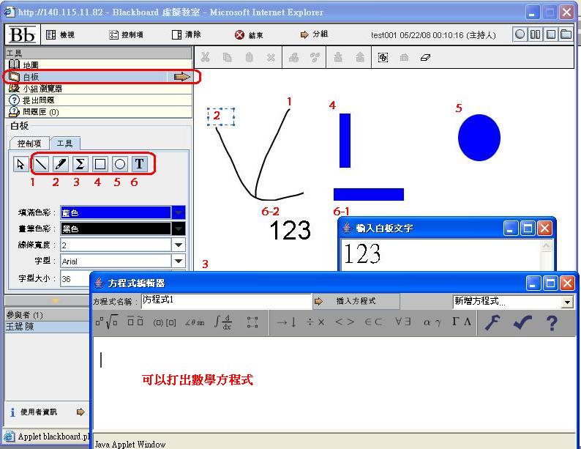
Task: Click the wrench icon in equation editor
Action: [x=492, y=322]
